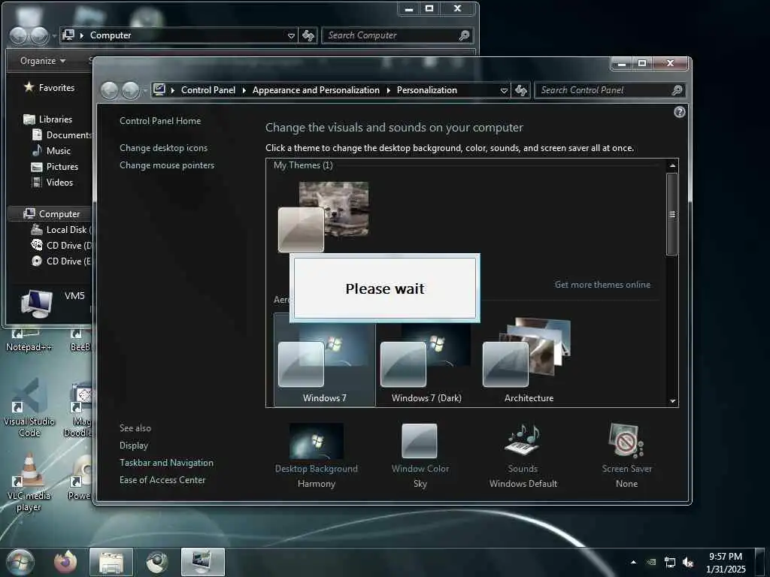
Task: Select Local Disk in Explorer sidebar
Action: tap(62, 230)
